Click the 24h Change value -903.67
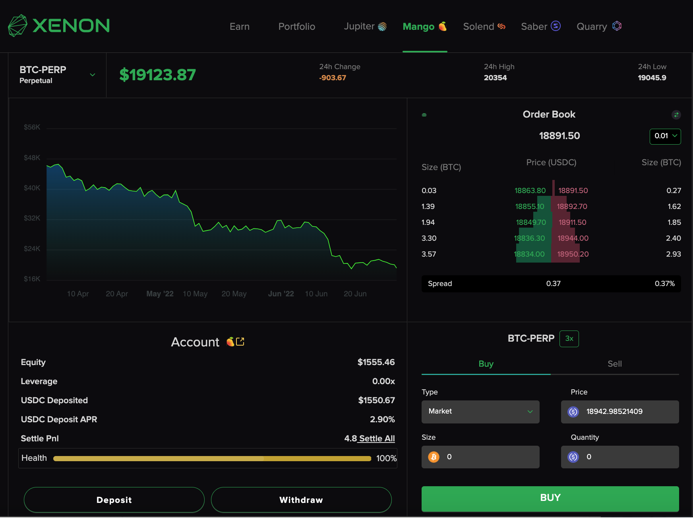 [333, 78]
